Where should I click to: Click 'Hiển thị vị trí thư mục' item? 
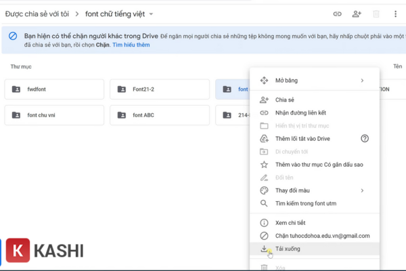(315, 126)
